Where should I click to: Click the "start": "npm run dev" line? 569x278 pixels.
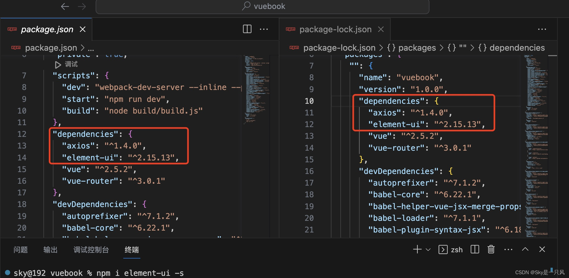(115, 99)
